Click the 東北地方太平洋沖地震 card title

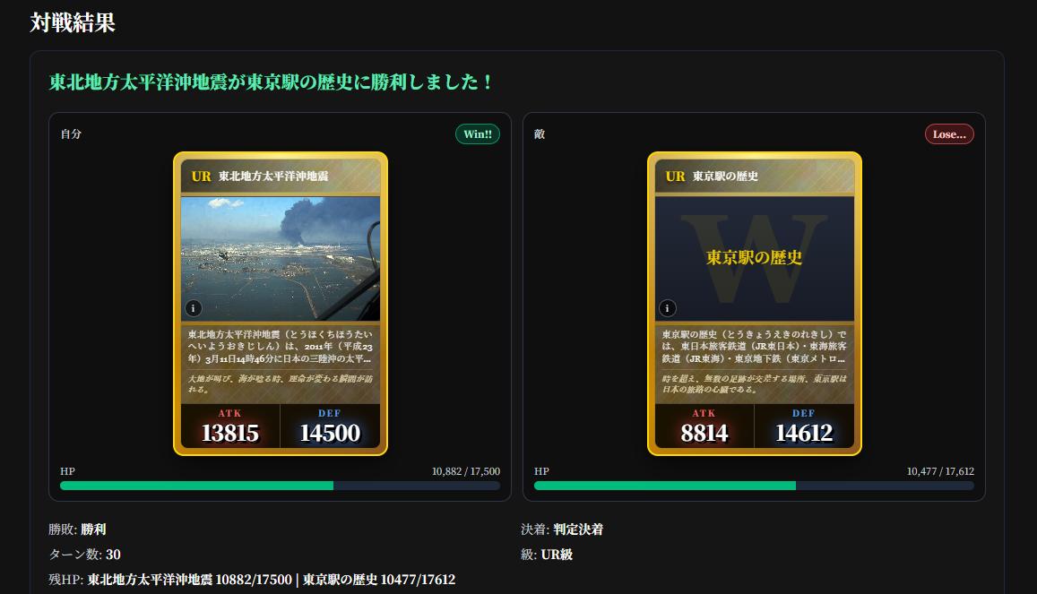(x=273, y=176)
